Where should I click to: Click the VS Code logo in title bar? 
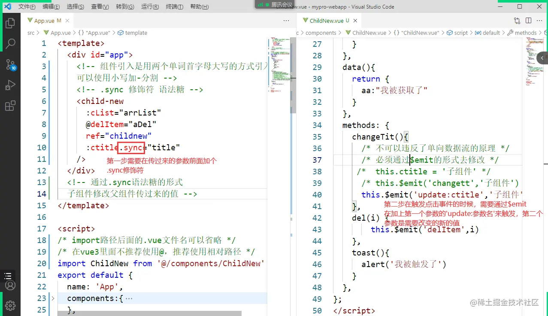[7, 6]
